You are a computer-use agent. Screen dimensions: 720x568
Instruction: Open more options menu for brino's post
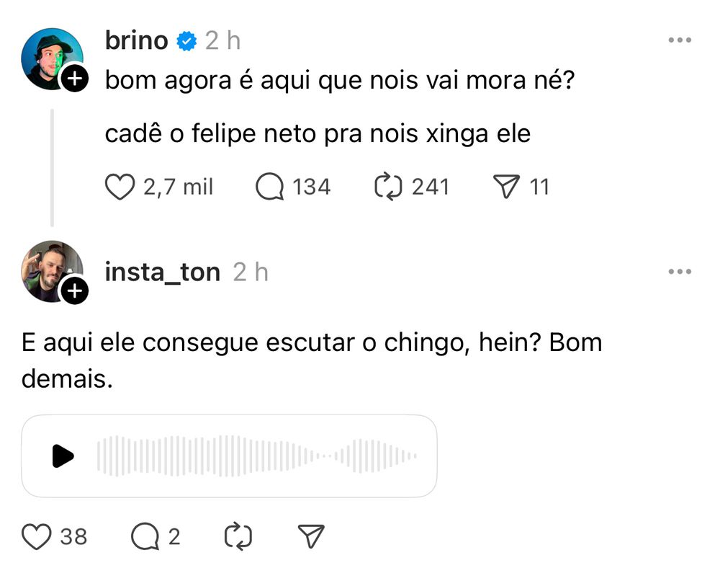pos(680,40)
